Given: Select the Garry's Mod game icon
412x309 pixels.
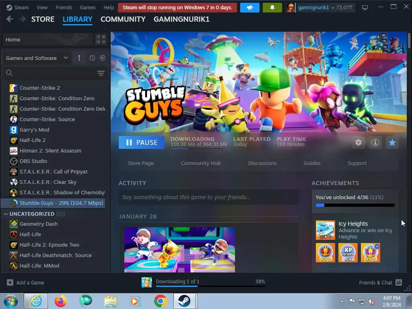Looking at the screenshot, I should 13,130.
